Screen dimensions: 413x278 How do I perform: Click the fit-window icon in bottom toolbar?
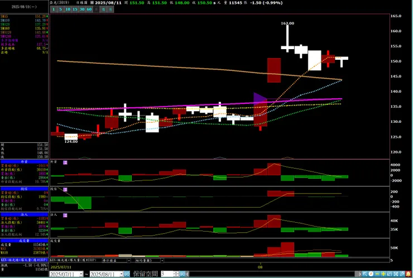[390, 274]
